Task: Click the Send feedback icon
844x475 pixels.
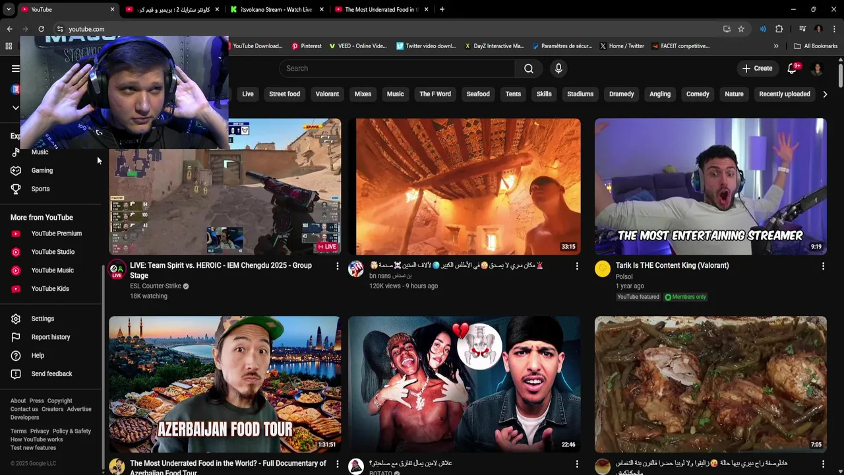Action: click(x=16, y=374)
